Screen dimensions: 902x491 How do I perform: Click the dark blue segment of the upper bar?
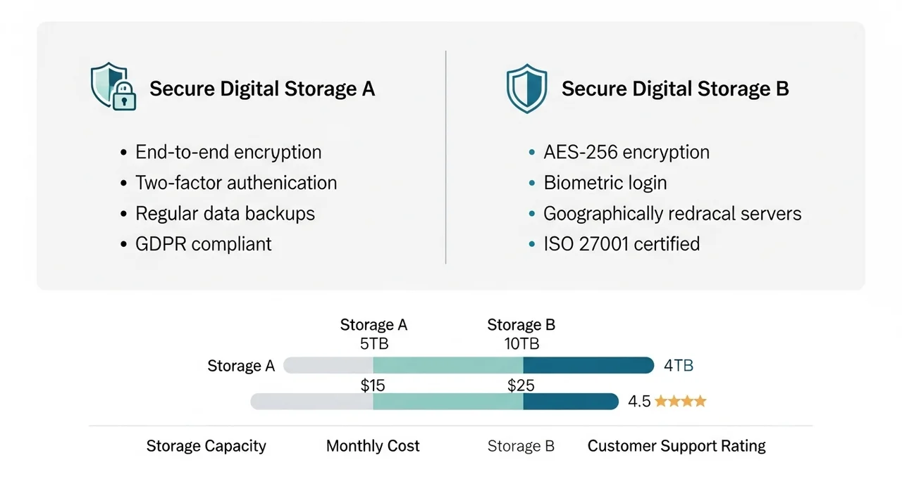pyautogui.click(x=588, y=366)
